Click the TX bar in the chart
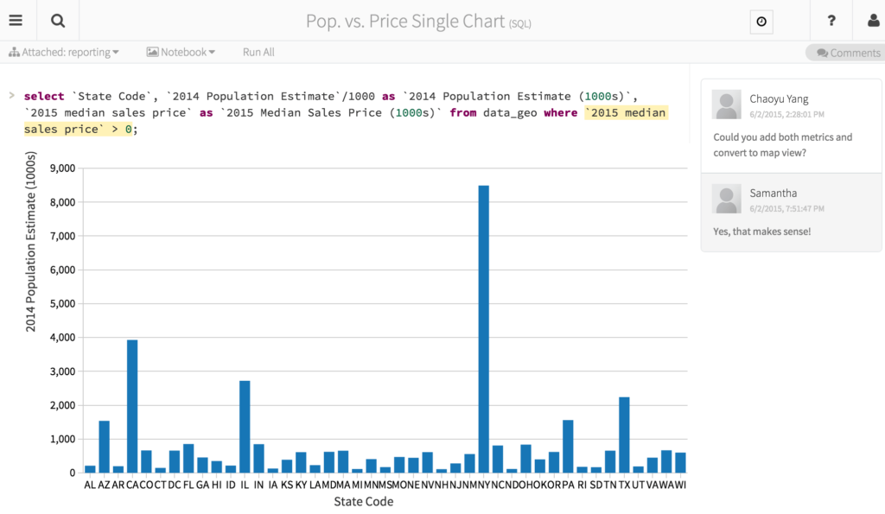The image size is (885, 514). pos(624,435)
